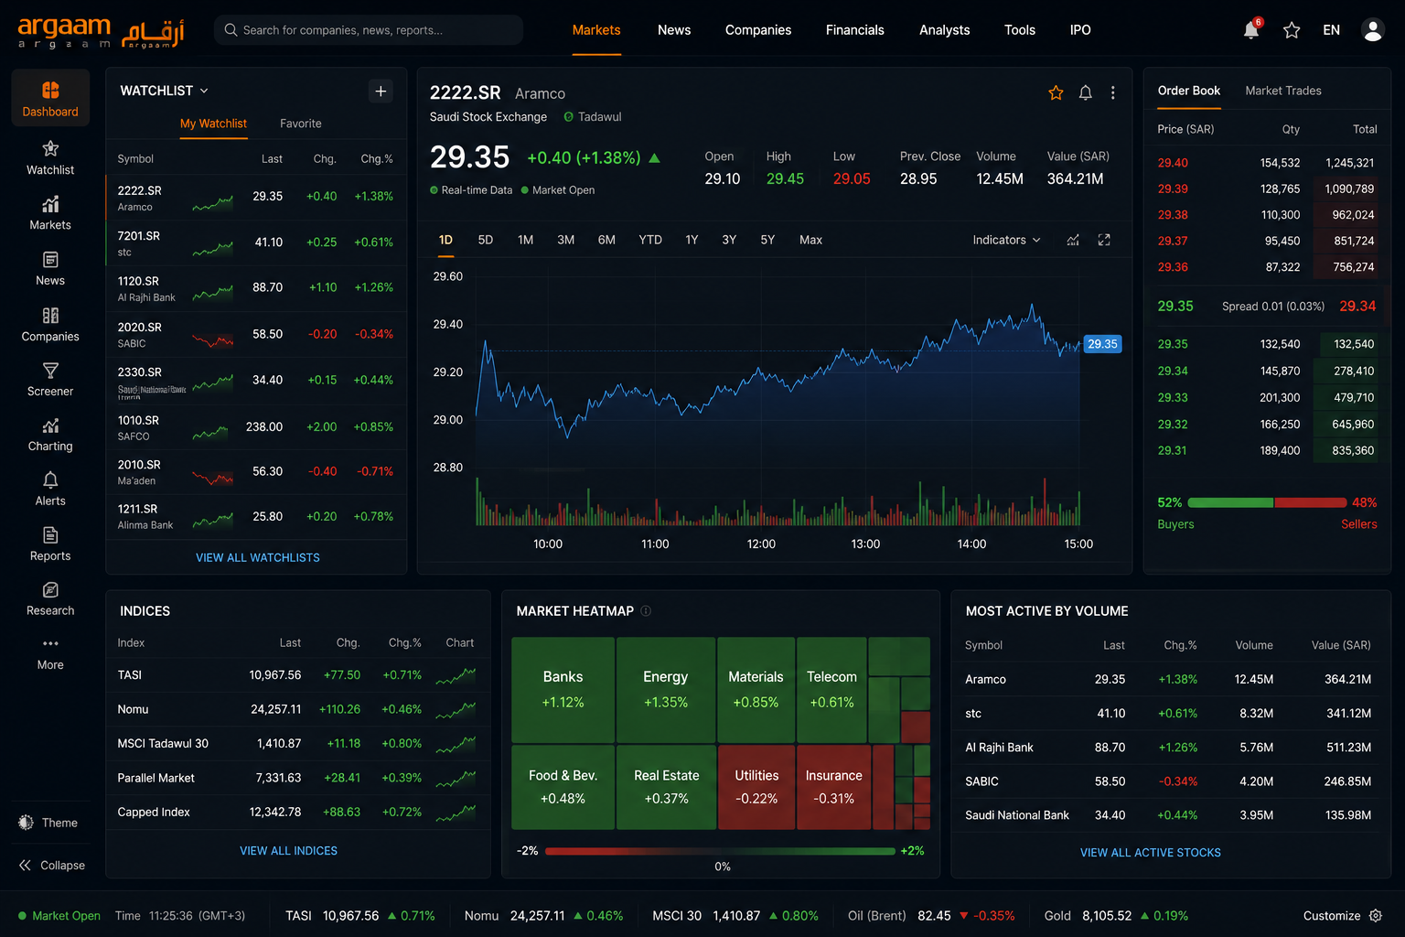Select the YTD chart range
The width and height of the screenshot is (1405, 937).
click(x=650, y=240)
